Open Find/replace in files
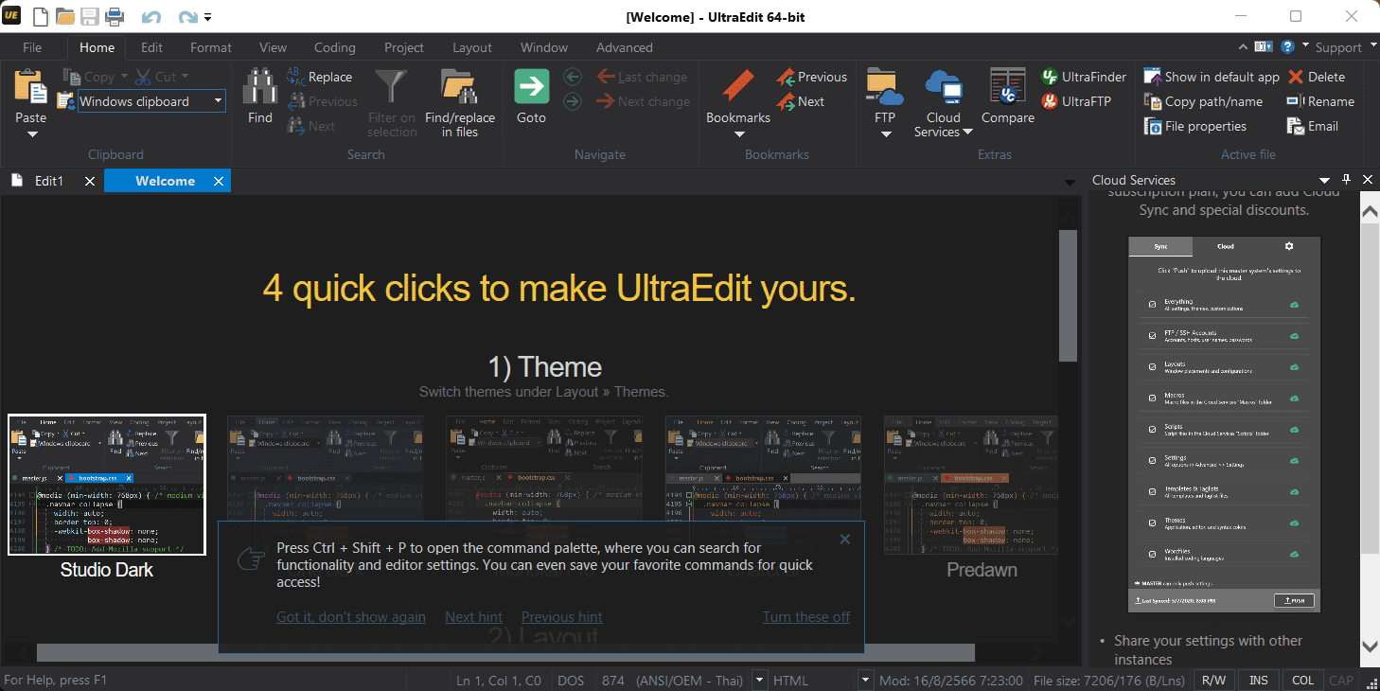 tap(459, 103)
